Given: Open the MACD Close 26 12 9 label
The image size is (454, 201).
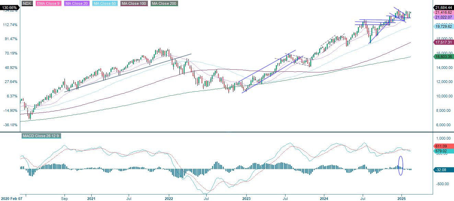Looking at the screenshot, I should [40, 136].
